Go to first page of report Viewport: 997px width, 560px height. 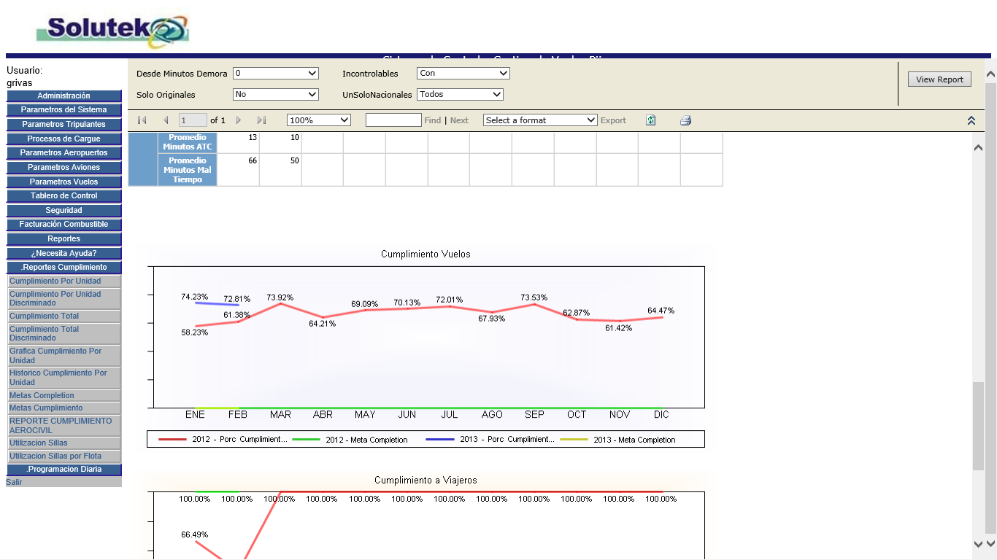point(142,120)
